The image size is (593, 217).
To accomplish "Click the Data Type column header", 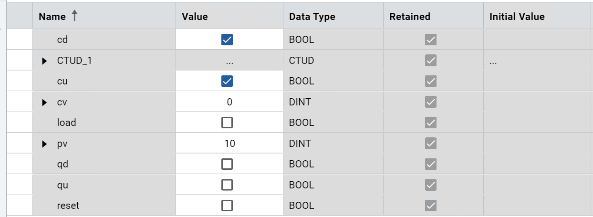I will 312,17.
